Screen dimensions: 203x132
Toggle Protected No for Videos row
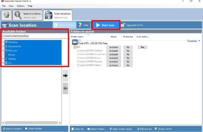pyautogui.click(x=128, y=65)
